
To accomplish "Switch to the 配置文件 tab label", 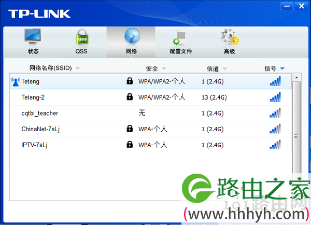I will click(x=181, y=51).
